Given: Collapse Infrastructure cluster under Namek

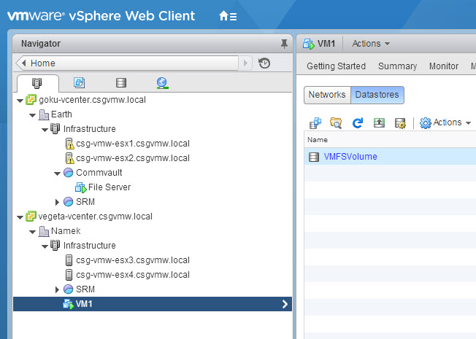Looking at the screenshot, I should 45,246.
